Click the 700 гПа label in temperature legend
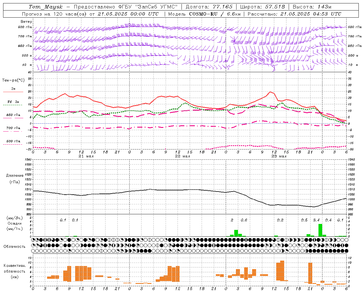The image size is (363, 291). point(13,128)
